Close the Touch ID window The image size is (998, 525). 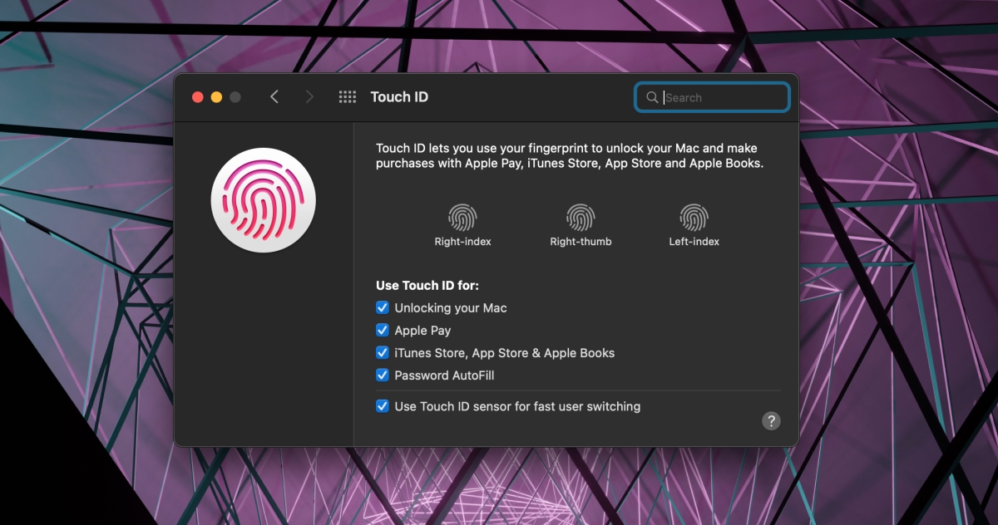[198, 97]
